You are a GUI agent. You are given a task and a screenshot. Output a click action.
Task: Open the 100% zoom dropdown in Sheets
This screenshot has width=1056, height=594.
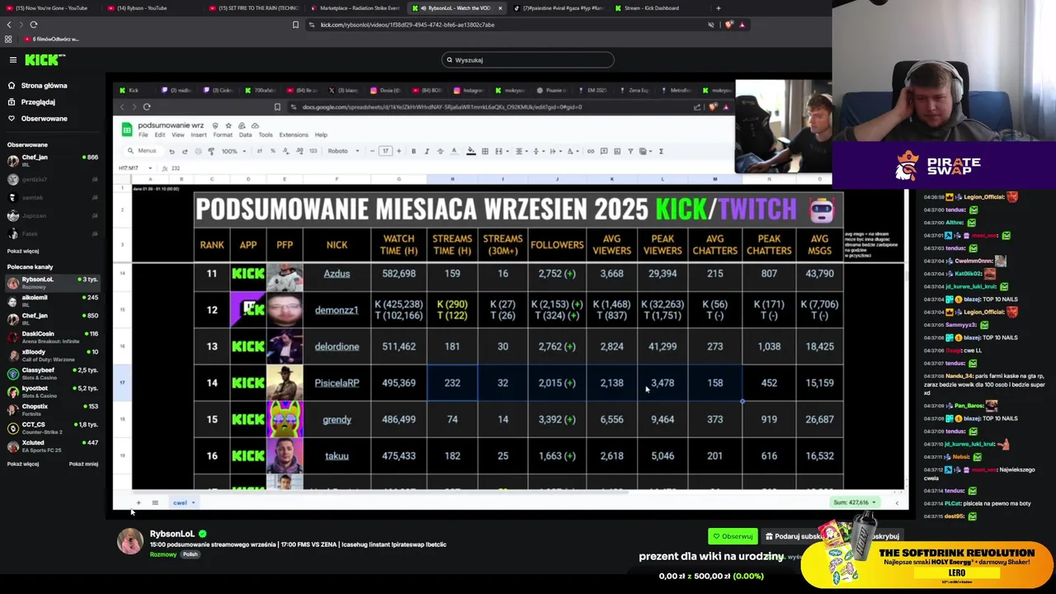pyautogui.click(x=233, y=151)
